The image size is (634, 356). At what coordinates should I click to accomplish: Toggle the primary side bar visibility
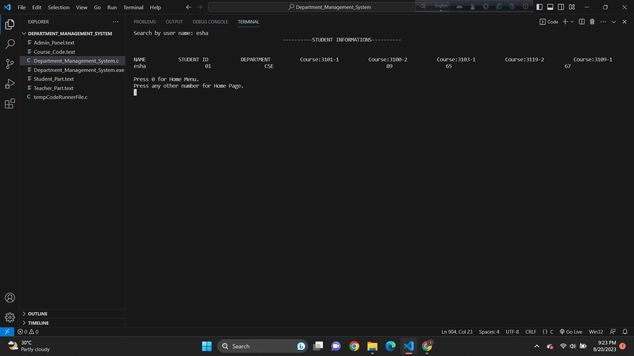click(540, 7)
